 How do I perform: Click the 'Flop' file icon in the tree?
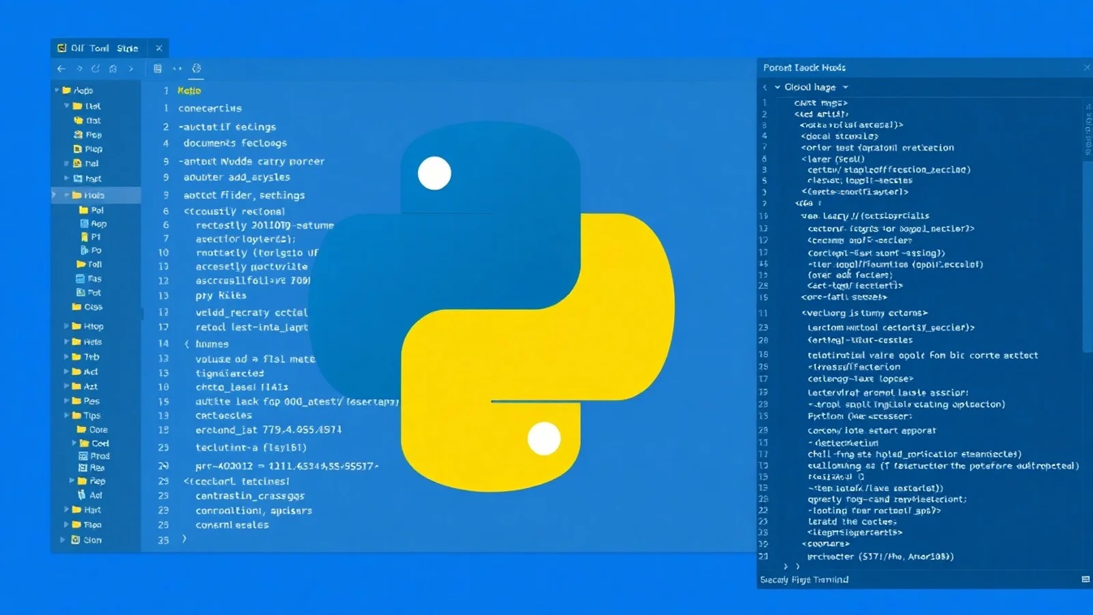point(78,135)
